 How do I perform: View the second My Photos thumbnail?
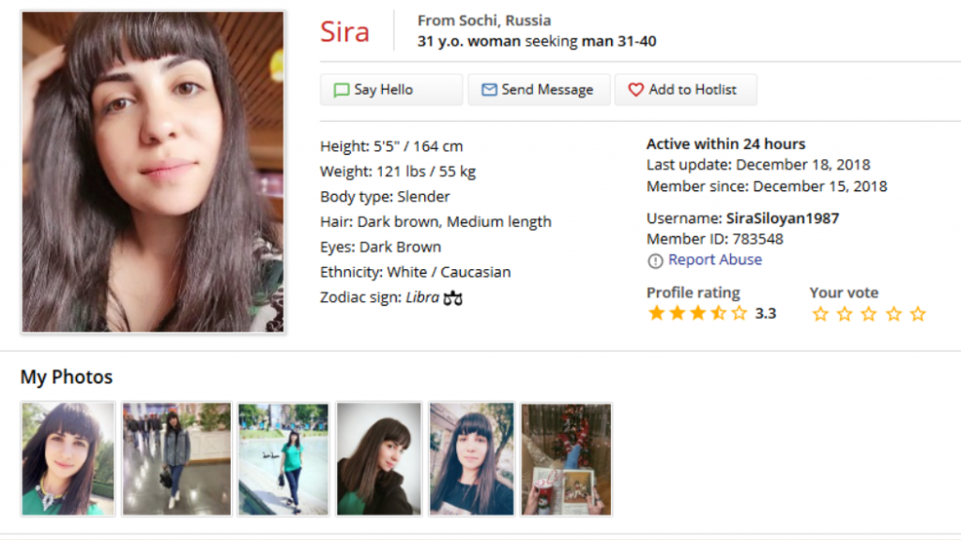(176, 458)
